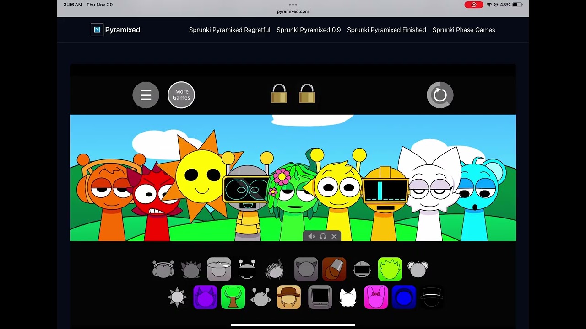Image resolution: width=586 pixels, height=329 pixels.
Task: Mute the character using the speaker icon
Action: 312,236
